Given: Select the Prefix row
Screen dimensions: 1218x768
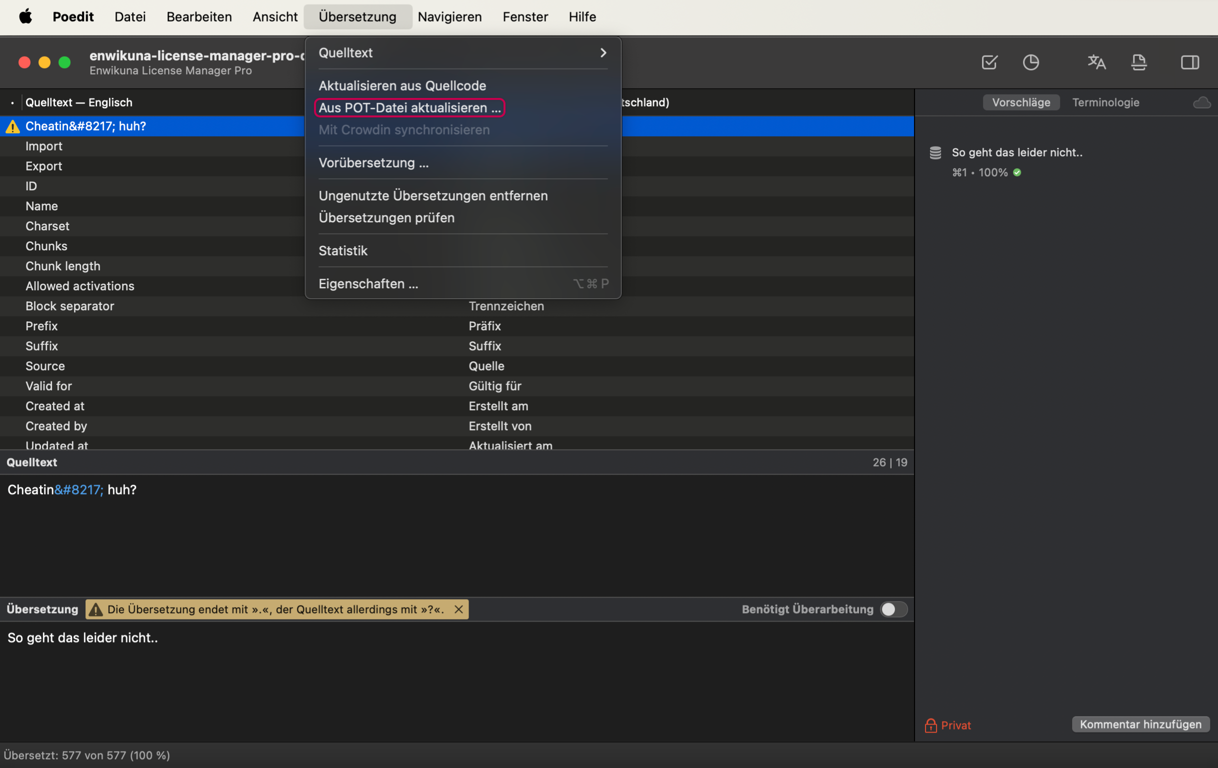Looking at the screenshot, I should click(x=457, y=326).
